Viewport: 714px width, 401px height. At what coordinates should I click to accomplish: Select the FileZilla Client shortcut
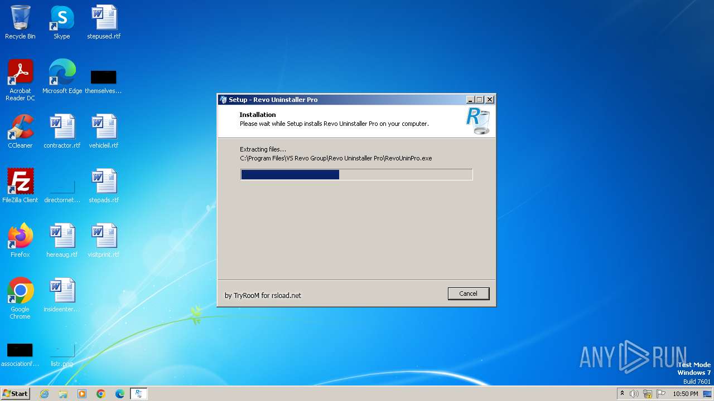20,186
